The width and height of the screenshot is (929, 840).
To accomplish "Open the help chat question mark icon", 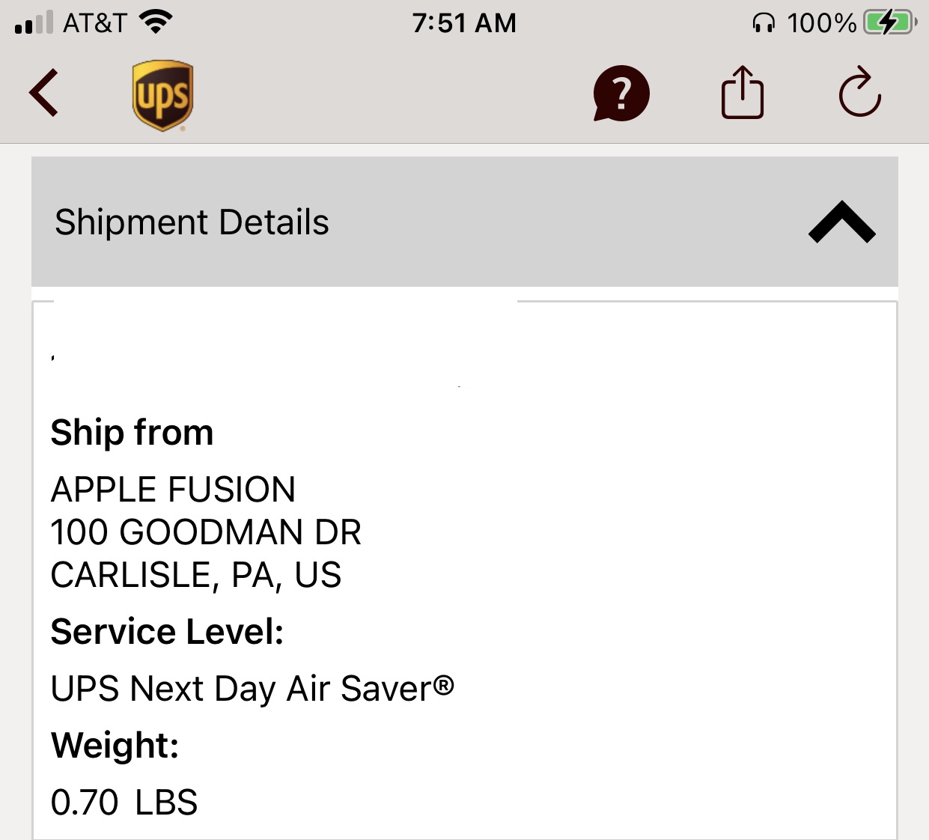I will pyautogui.click(x=621, y=94).
